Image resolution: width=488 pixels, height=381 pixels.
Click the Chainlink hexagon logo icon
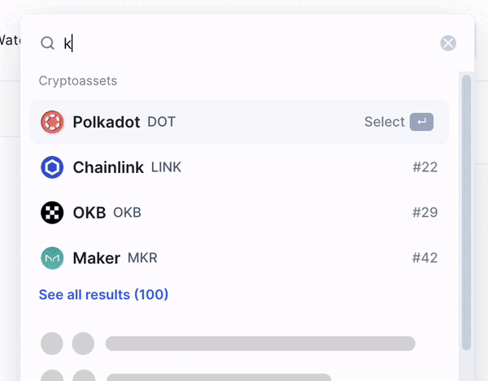coord(52,167)
